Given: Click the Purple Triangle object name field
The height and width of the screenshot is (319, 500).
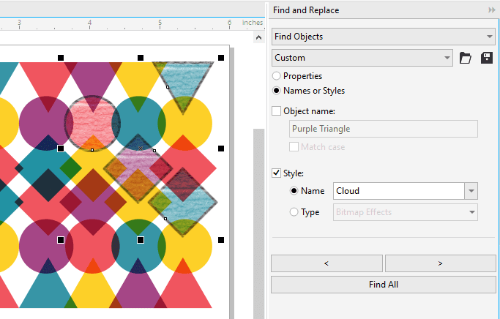Looking at the screenshot, I should 384,129.
